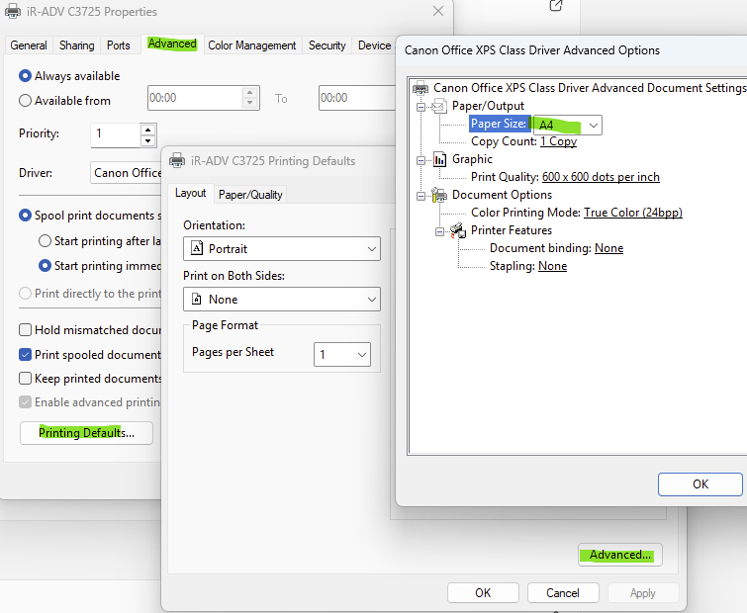The image size is (747, 613).
Task: Switch to the Sharing tab
Action: tap(77, 45)
